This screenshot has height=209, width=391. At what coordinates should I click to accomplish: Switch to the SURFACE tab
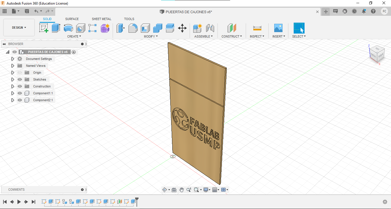pyautogui.click(x=72, y=19)
